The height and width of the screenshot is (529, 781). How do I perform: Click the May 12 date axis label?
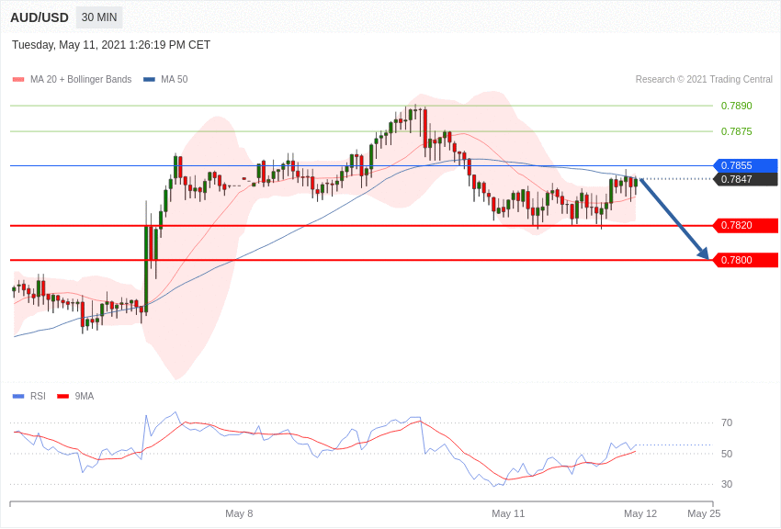(640, 513)
